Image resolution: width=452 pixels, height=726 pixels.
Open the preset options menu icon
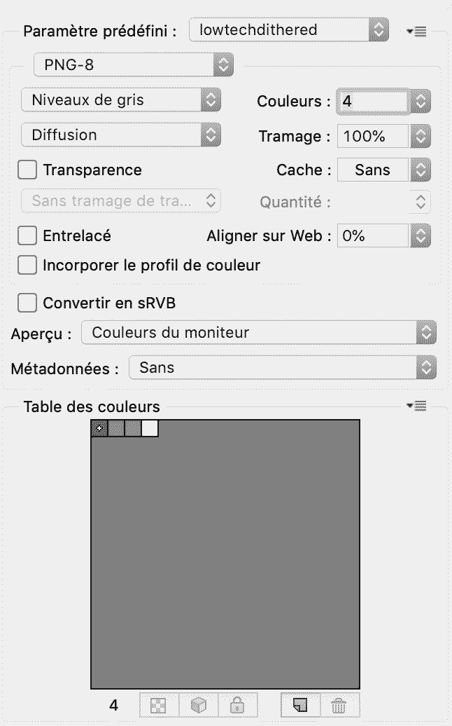click(x=416, y=31)
